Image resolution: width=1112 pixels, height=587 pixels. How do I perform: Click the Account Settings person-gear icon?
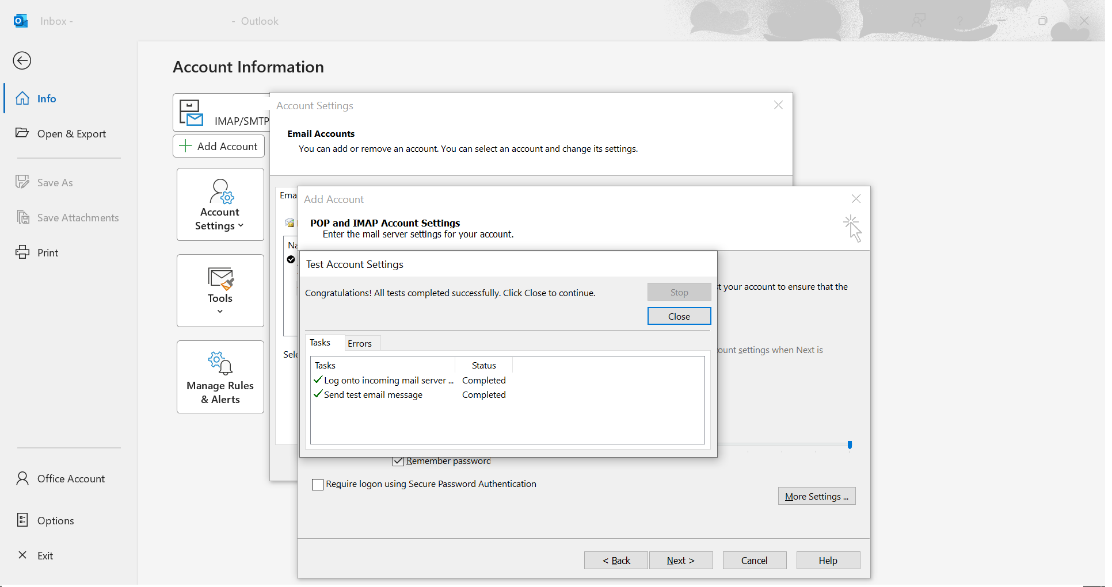[222, 191]
